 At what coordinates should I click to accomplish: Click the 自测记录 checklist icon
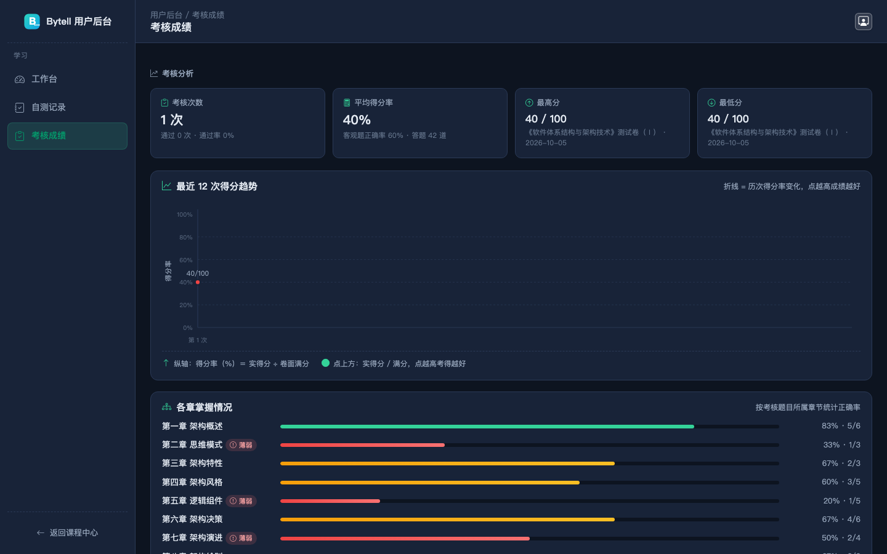20,108
